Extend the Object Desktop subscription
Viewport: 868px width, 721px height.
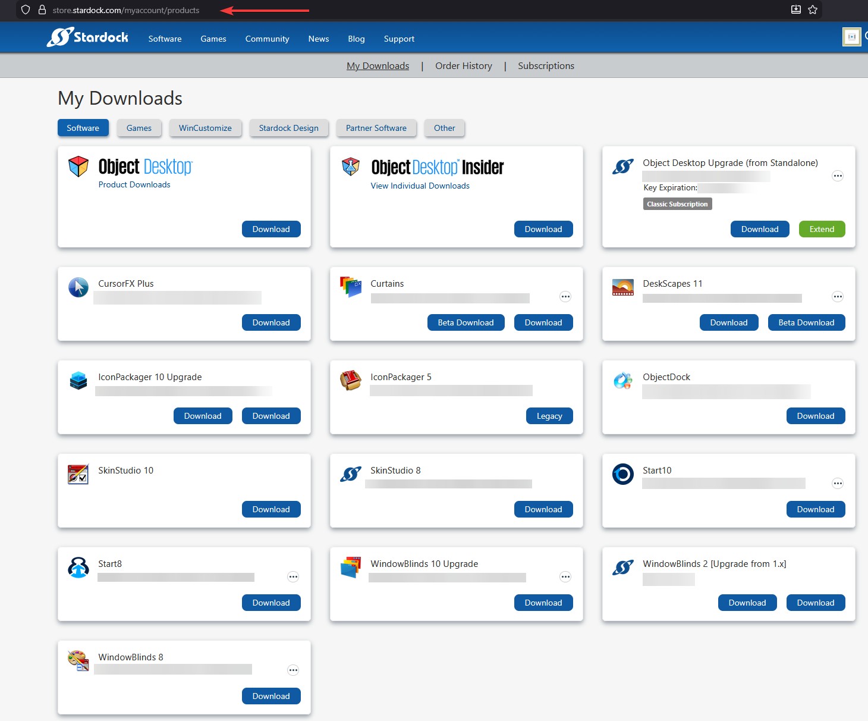point(822,229)
